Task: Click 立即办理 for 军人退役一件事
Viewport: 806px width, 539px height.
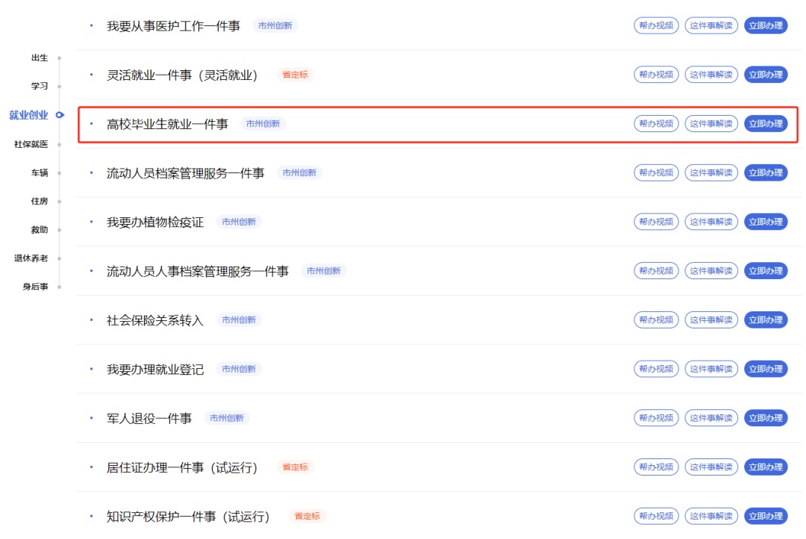Action: tap(766, 418)
